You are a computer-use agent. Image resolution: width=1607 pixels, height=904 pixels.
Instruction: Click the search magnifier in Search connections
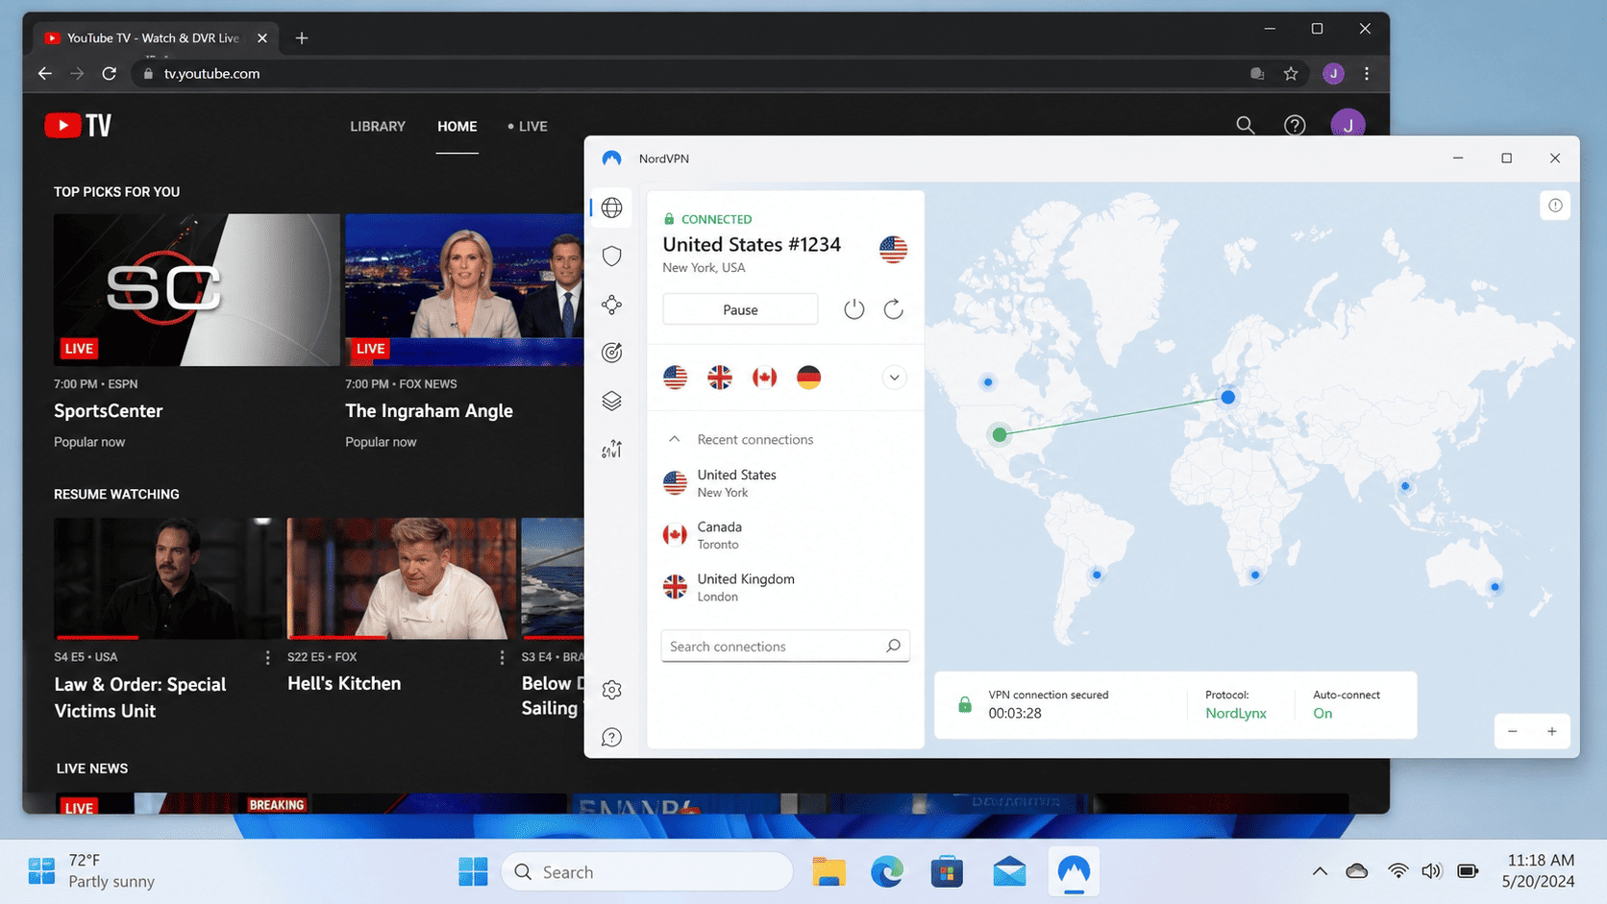point(893,646)
